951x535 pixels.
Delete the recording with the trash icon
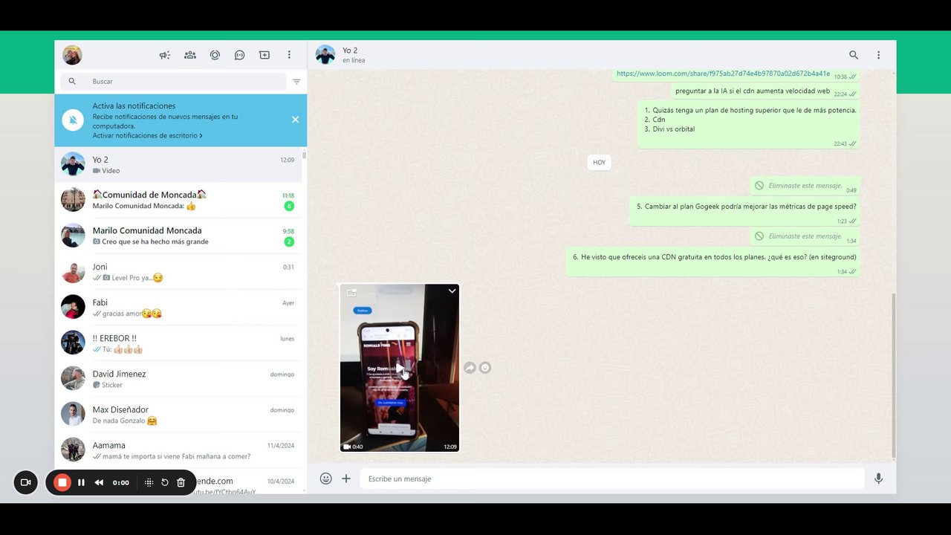pyautogui.click(x=181, y=482)
